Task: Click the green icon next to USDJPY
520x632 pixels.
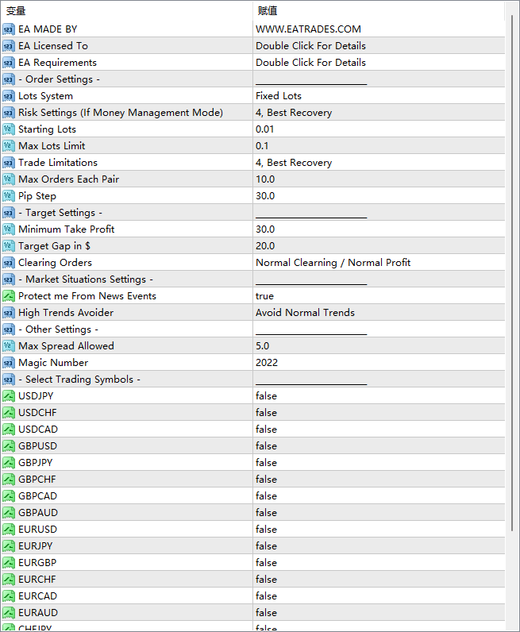Action: [9, 396]
